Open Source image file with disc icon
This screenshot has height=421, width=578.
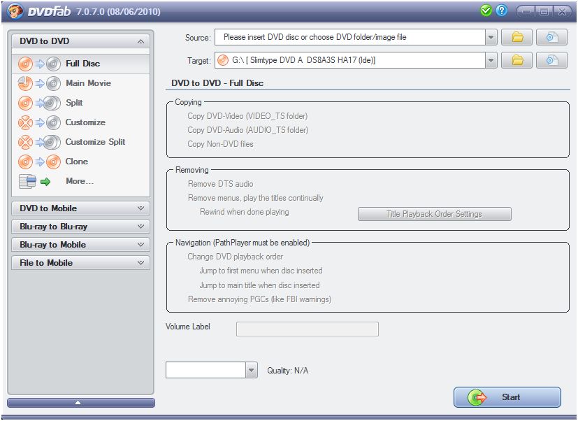pyautogui.click(x=551, y=37)
